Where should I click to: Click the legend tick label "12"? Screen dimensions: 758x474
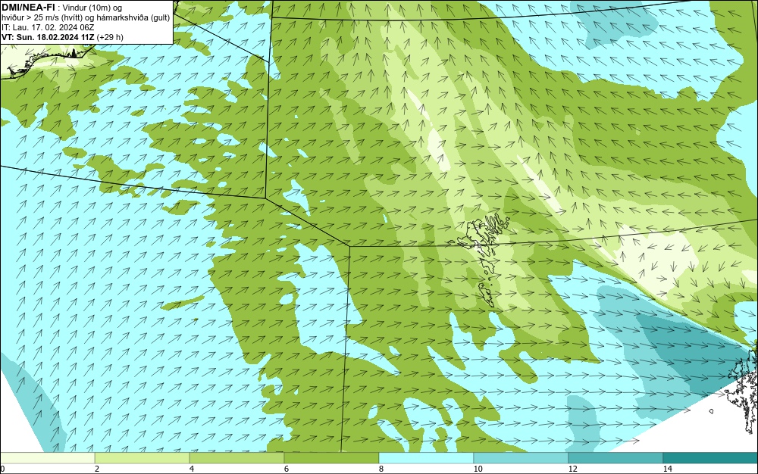tap(572, 469)
